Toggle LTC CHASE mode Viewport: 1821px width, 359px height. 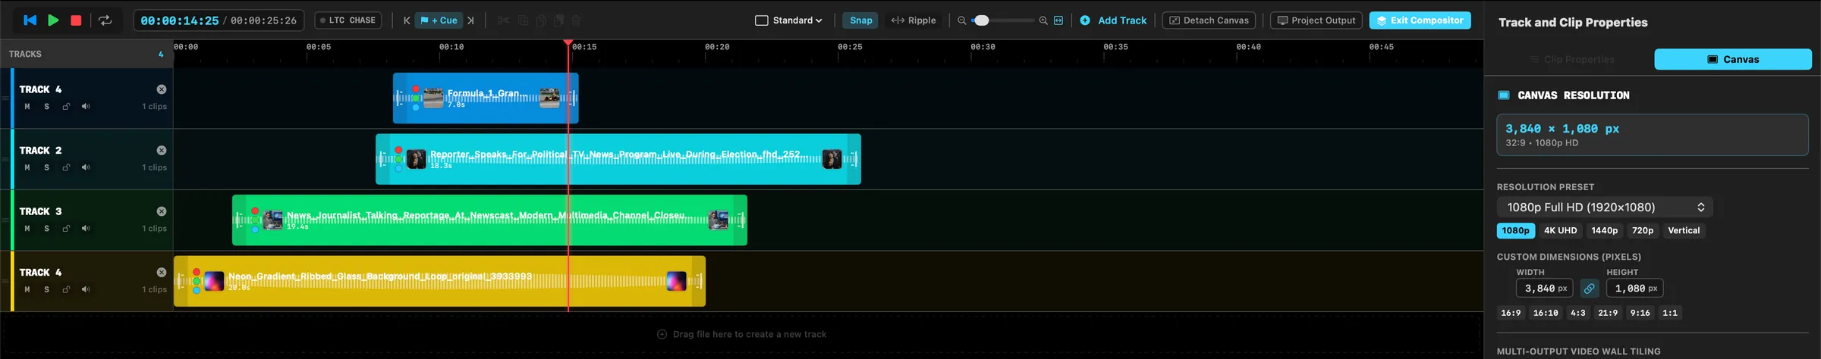348,20
